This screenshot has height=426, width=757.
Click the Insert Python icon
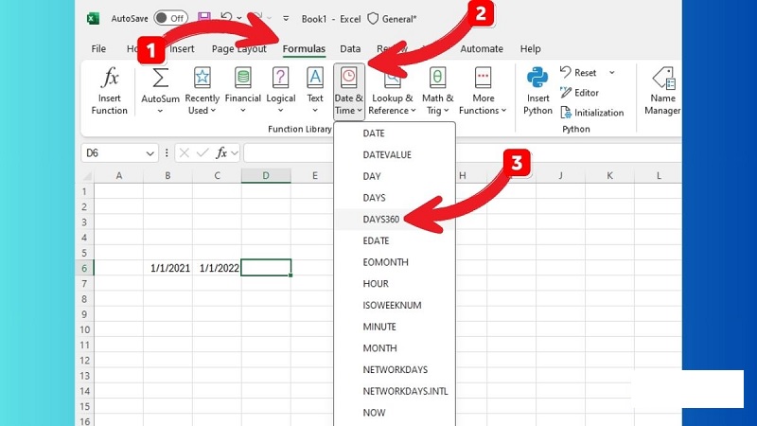click(537, 79)
